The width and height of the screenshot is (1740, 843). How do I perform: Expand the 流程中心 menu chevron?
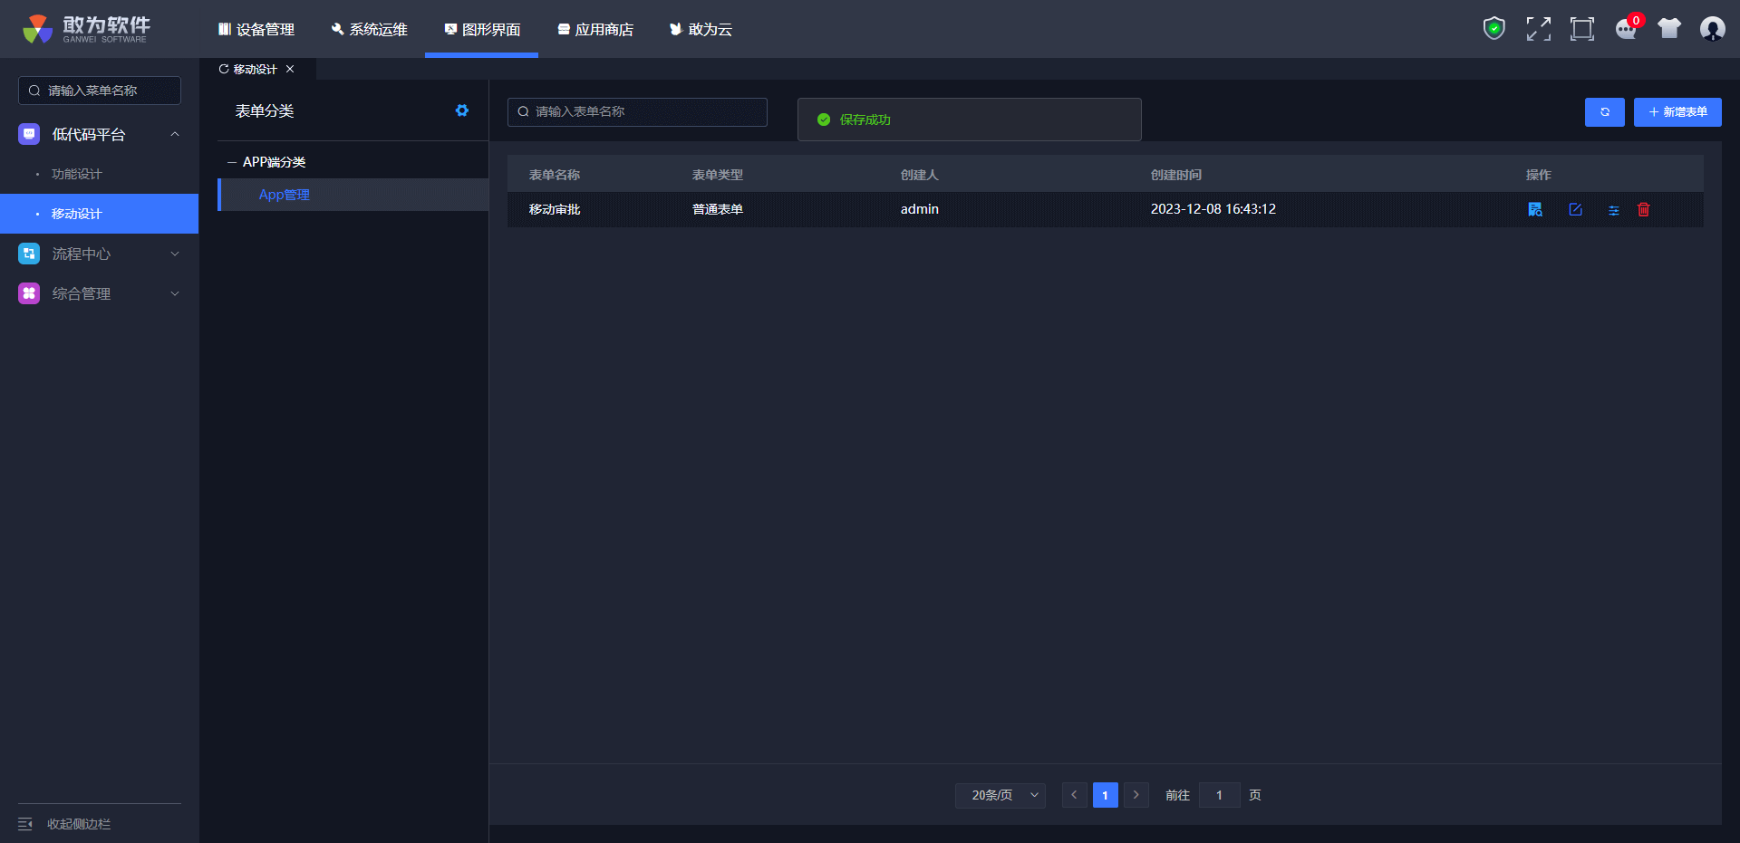click(x=175, y=254)
